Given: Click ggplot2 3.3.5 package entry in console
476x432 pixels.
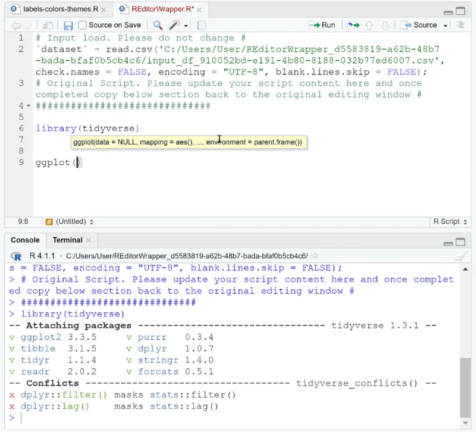Looking at the screenshot, I should (52, 337).
